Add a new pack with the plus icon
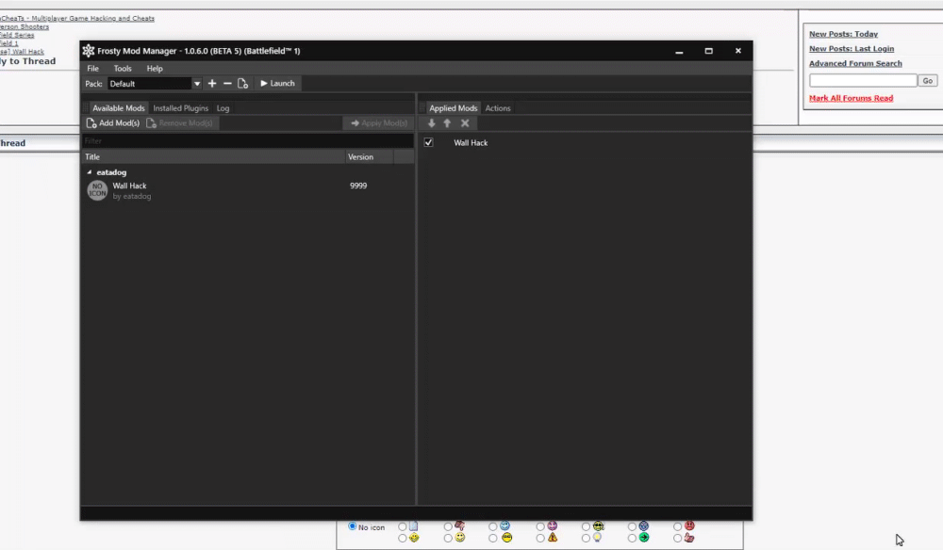This screenshot has width=943, height=550. coord(211,83)
